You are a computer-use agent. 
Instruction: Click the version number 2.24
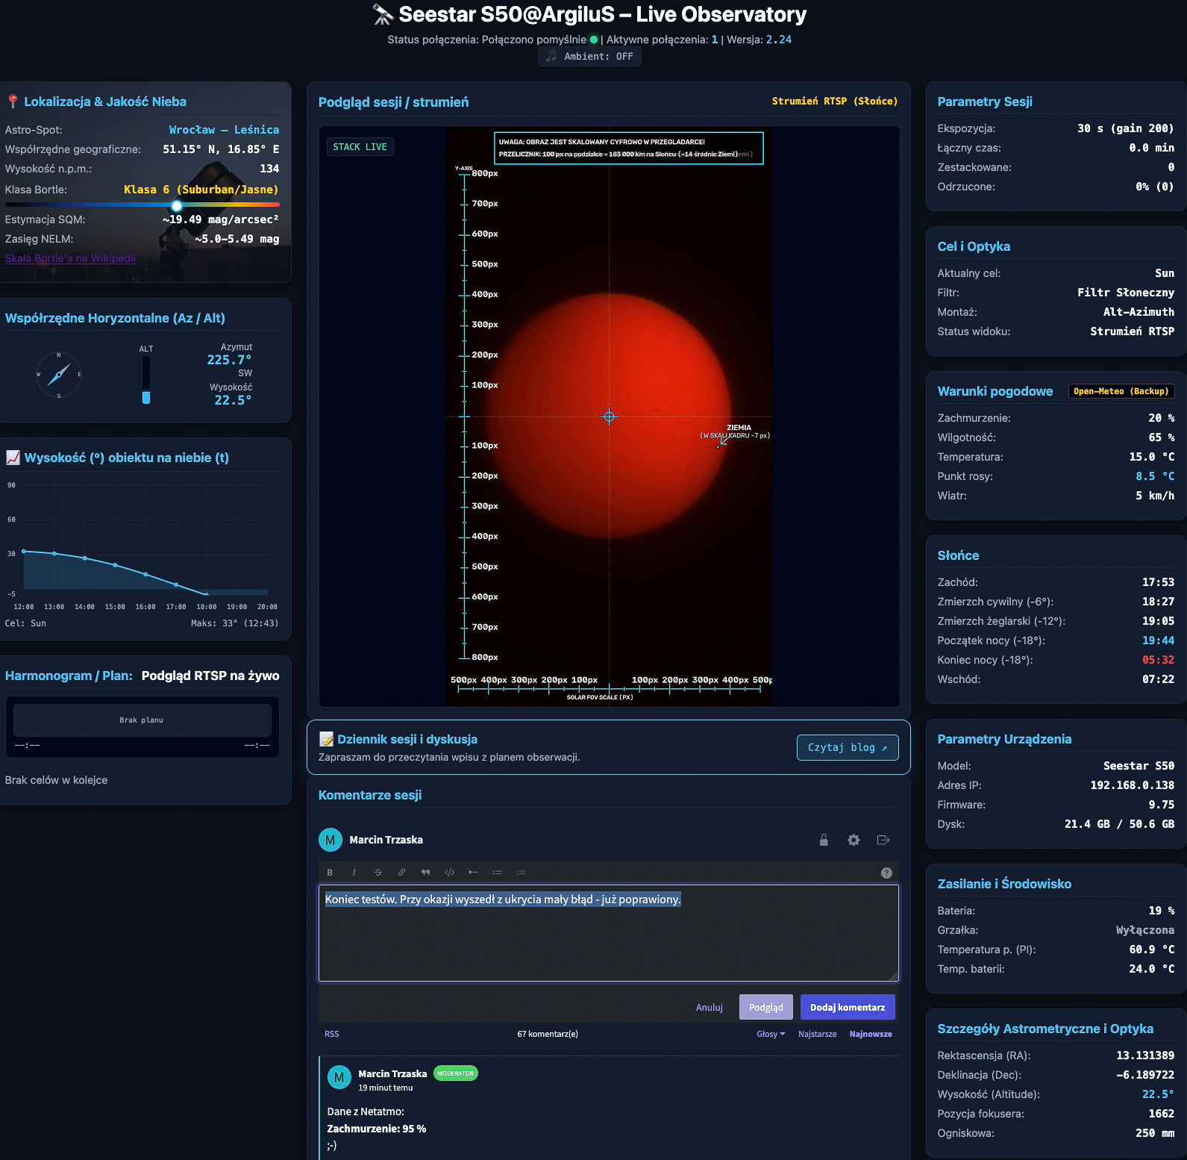(x=779, y=40)
